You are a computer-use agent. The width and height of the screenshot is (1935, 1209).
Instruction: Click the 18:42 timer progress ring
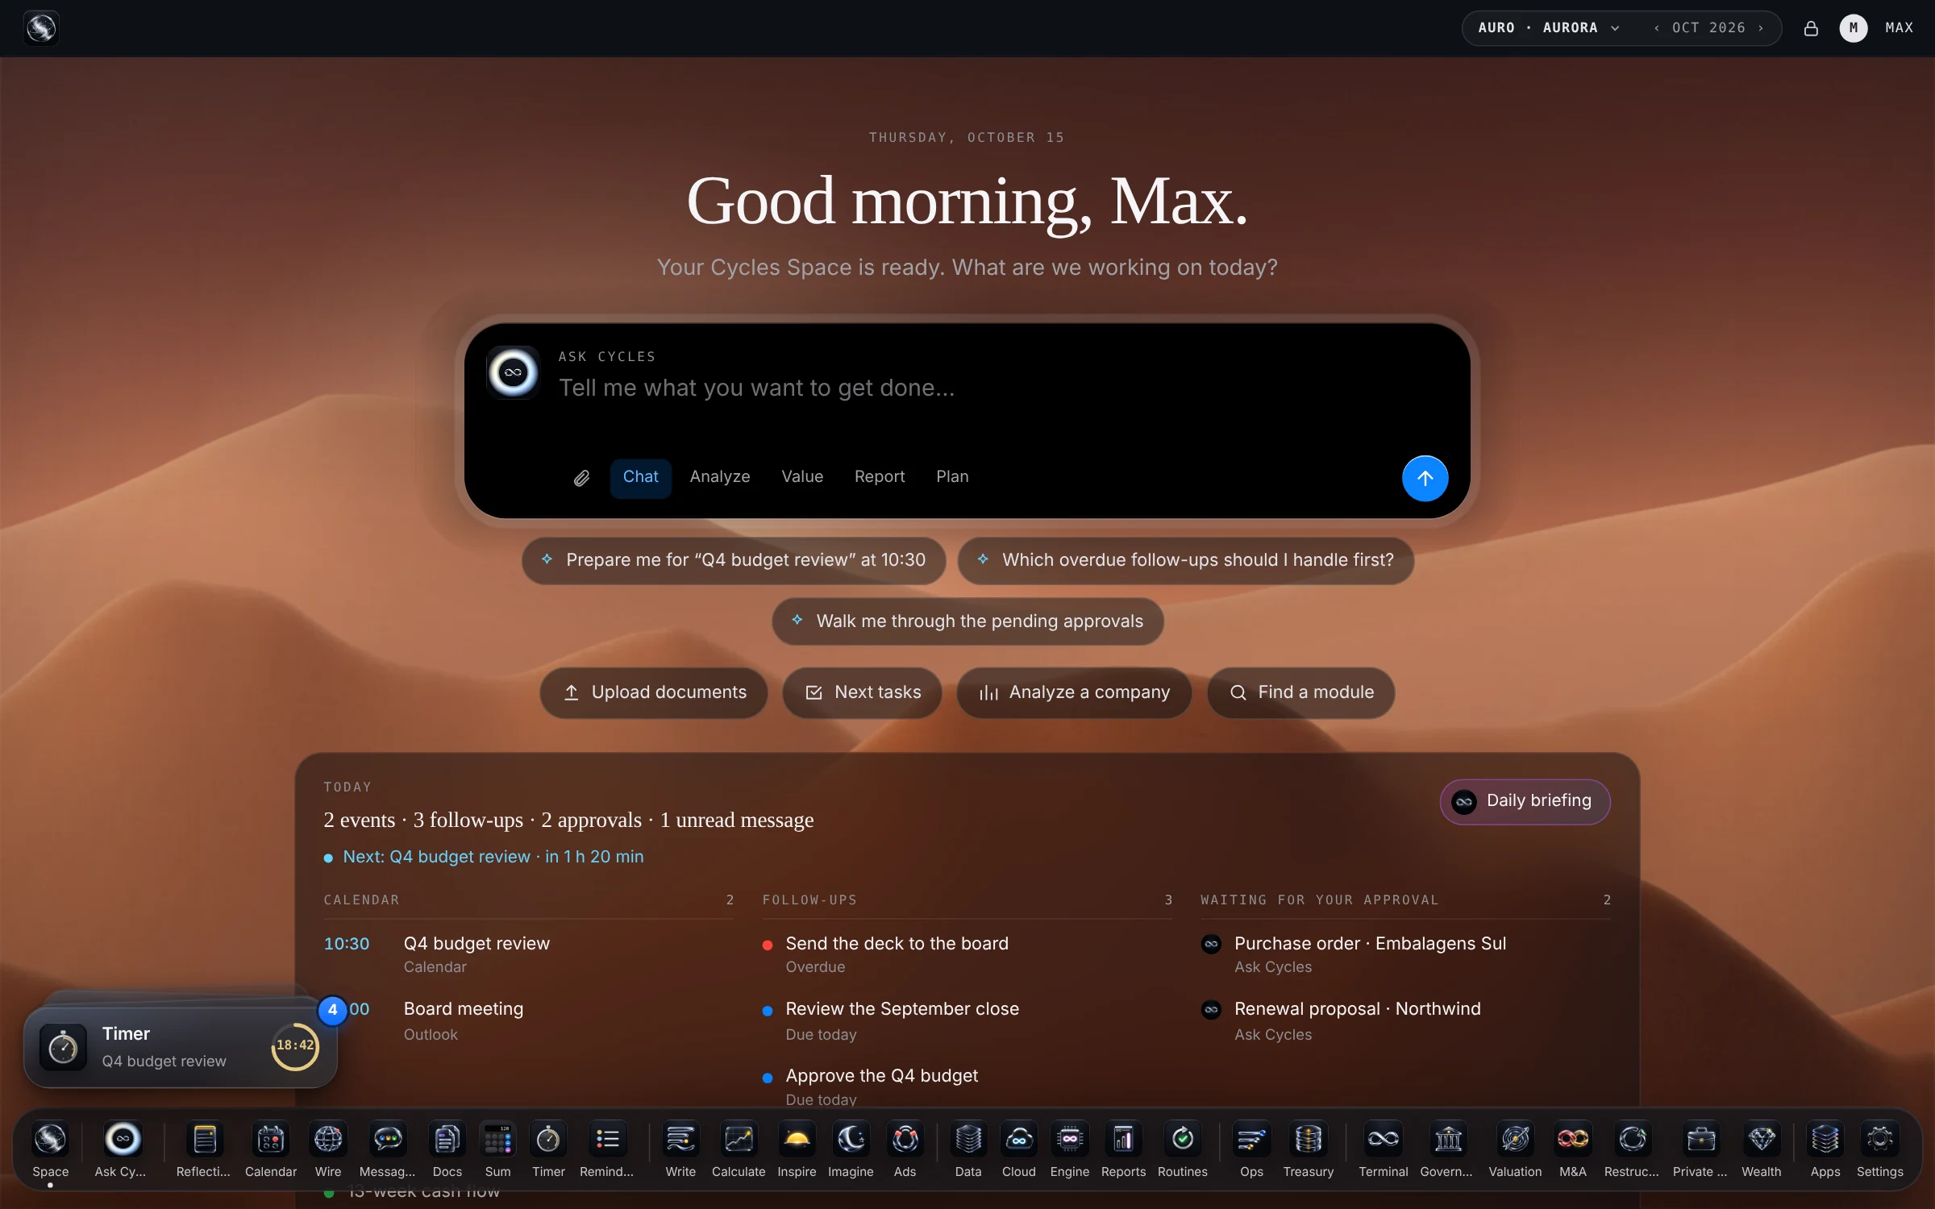coord(295,1046)
